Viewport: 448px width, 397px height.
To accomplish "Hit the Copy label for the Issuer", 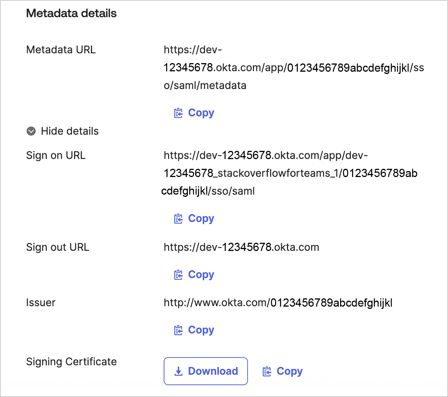I will point(201,330).
